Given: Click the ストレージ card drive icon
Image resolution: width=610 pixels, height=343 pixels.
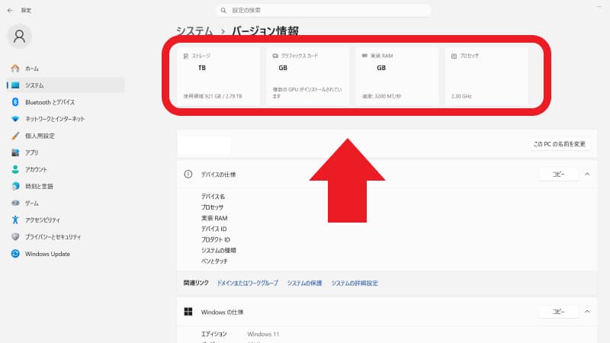Looking at the screenshot, I should [x=186, y=56].
